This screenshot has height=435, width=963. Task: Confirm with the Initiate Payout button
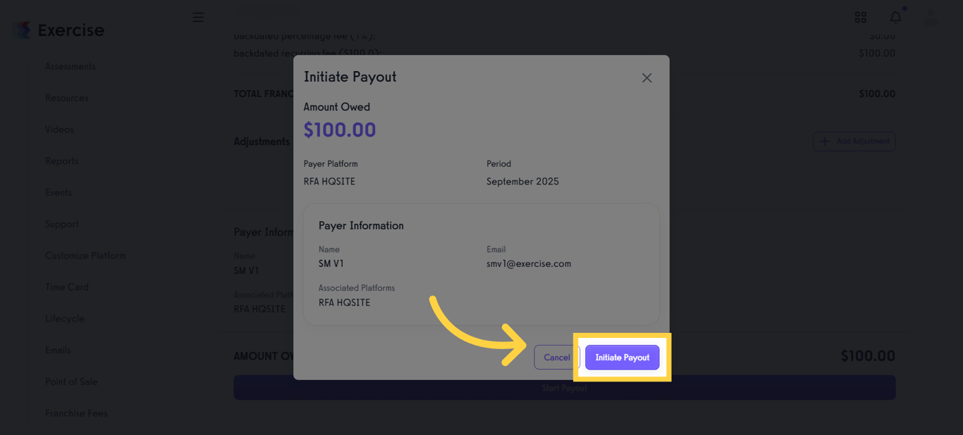coord(622,357)
